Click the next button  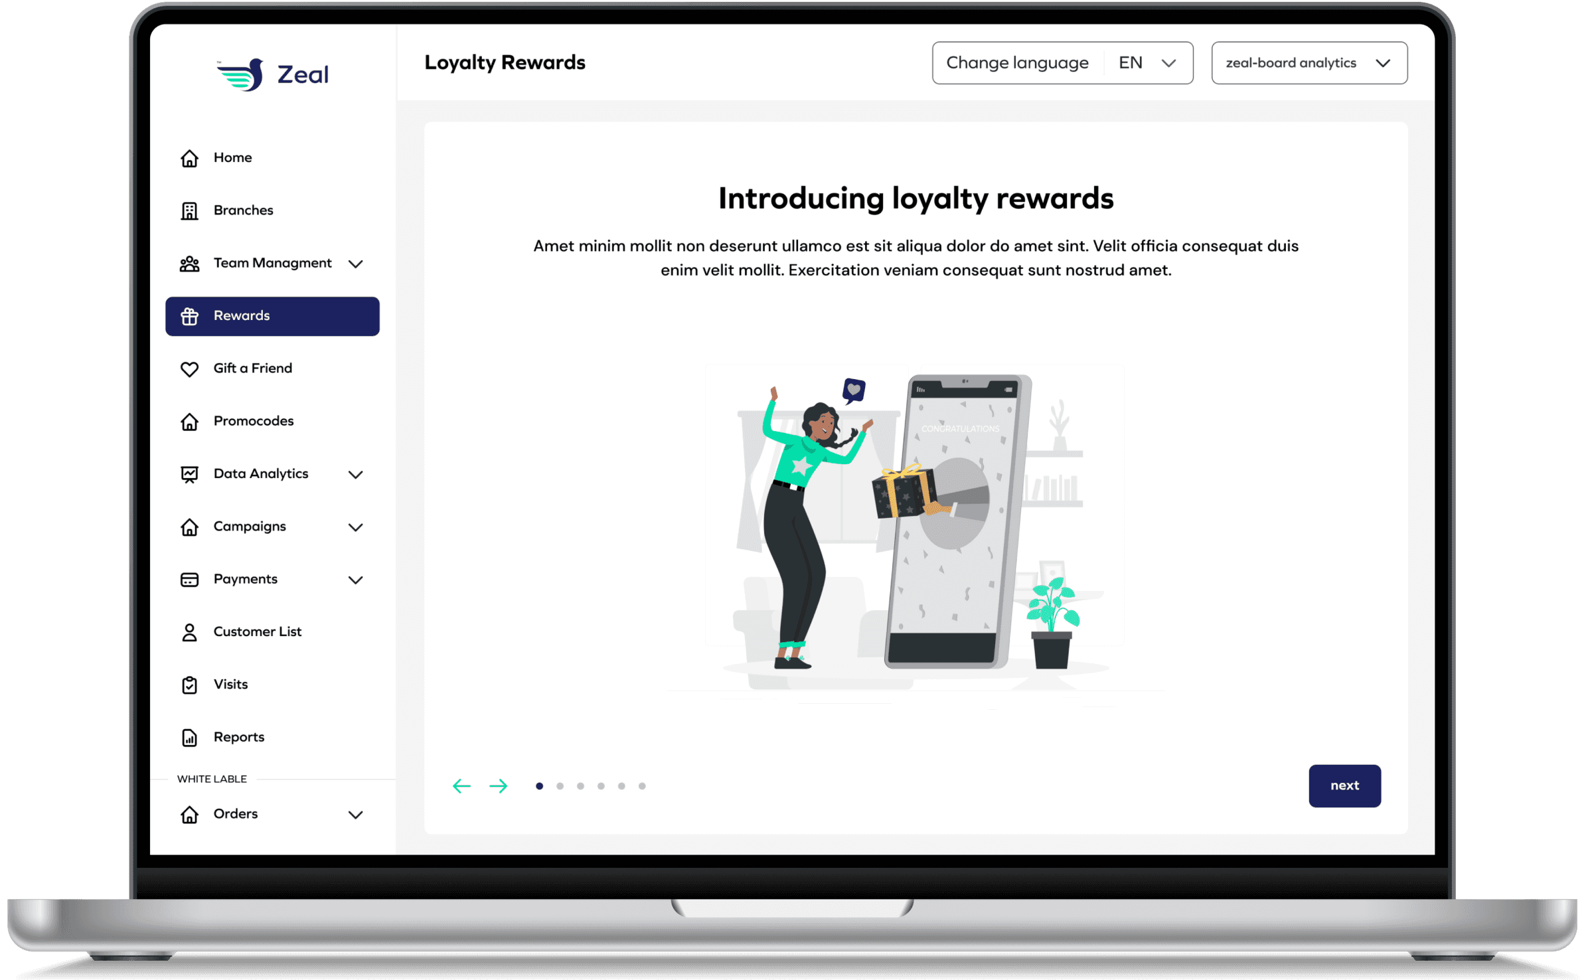coord(1344,784)
